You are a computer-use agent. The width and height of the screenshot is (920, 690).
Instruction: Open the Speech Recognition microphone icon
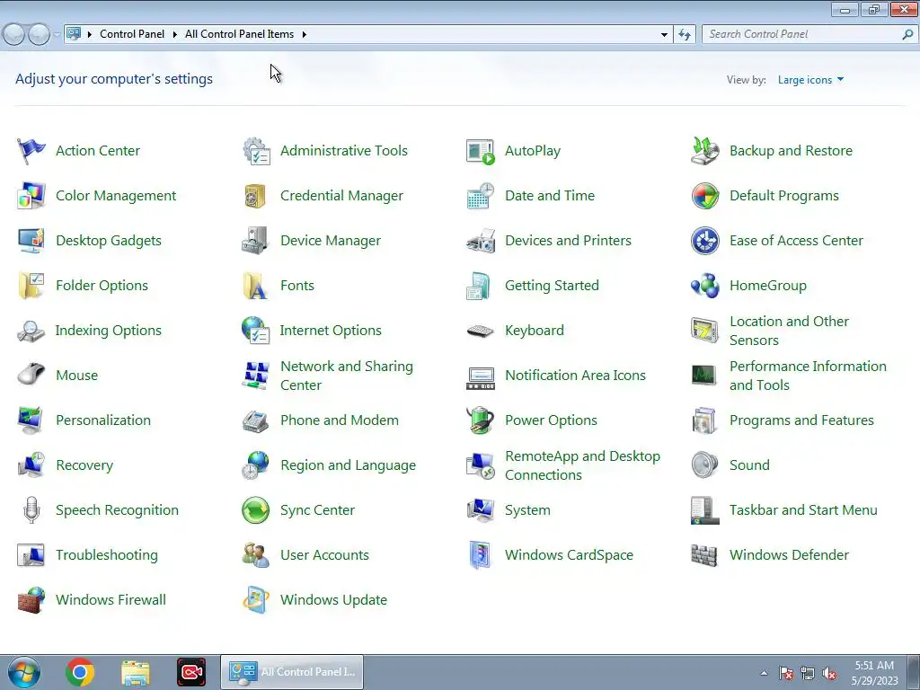pyautogui.click(x=31, y=510)
